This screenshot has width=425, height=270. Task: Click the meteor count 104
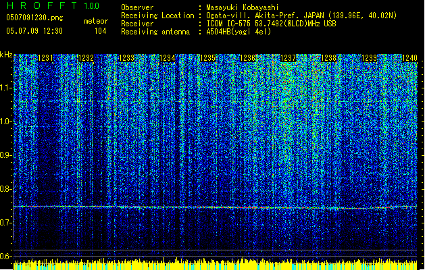100,31
